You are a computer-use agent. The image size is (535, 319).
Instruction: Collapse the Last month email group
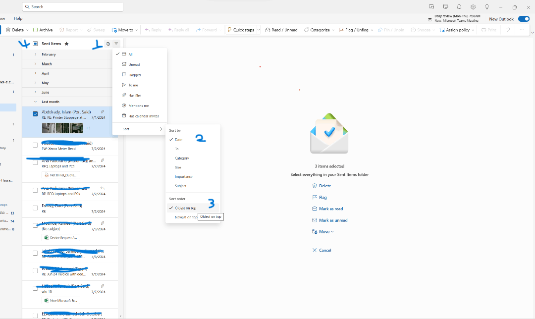pos(35,101)
